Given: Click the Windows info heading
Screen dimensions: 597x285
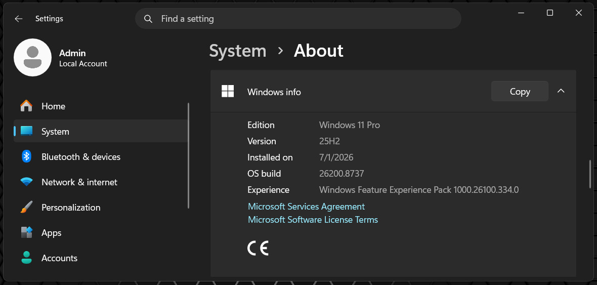Looking at the screenshot, I should tap(274, 92).
